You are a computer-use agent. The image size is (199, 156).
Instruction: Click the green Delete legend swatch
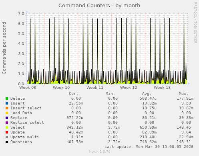click(x=7, y=99)
